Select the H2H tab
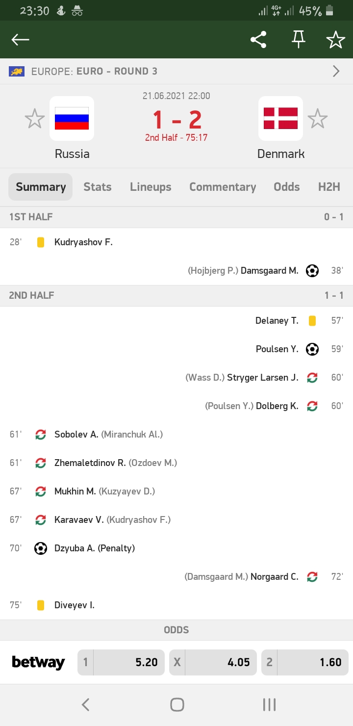 point(329,187)
